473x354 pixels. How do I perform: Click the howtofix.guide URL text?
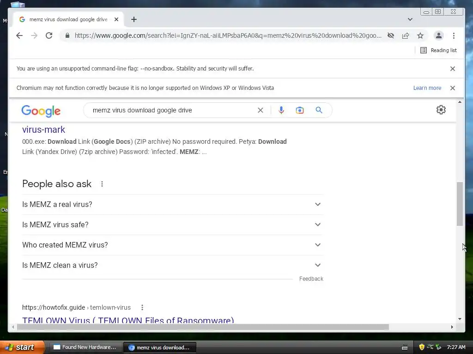76,307
